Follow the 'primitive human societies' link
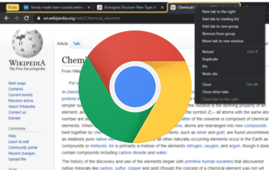This screenshot has height=170, width=269. point(209,161)
